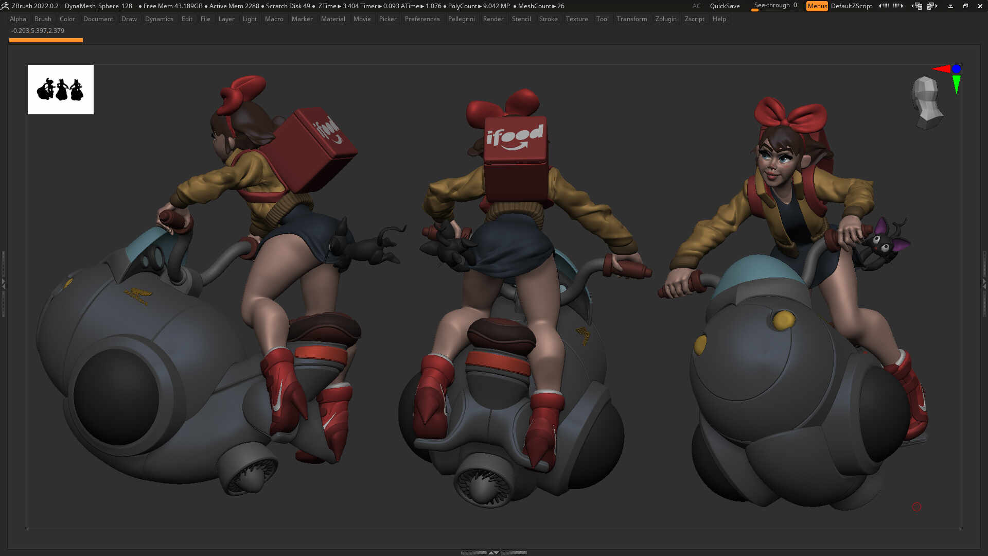Open the Marker menu
The width and height of the screenshot is (988, 556).
point(302,19)
